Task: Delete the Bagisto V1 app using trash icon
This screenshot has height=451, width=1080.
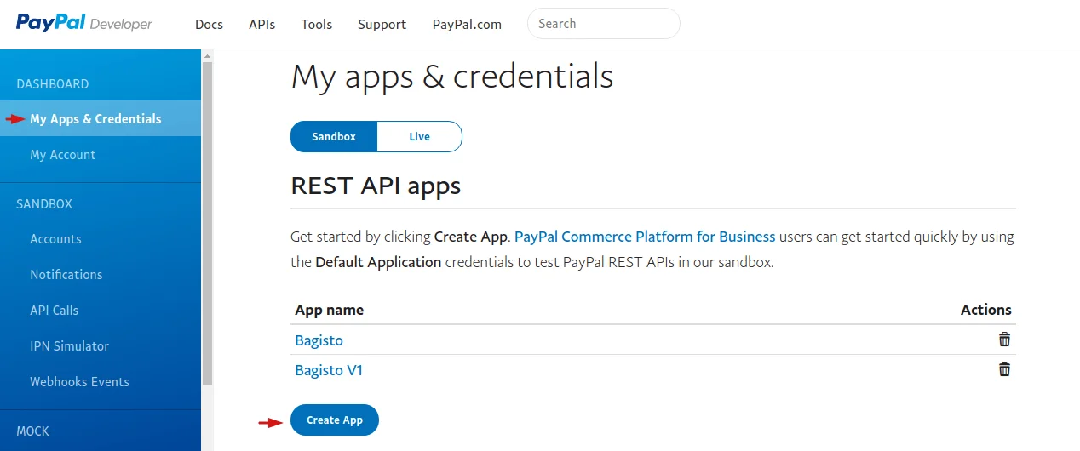Action: (x=1004, y=369)
